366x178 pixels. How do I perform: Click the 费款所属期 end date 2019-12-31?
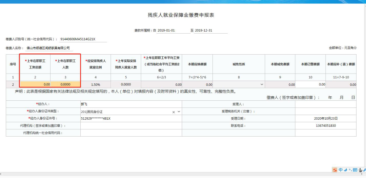[211, 31]
